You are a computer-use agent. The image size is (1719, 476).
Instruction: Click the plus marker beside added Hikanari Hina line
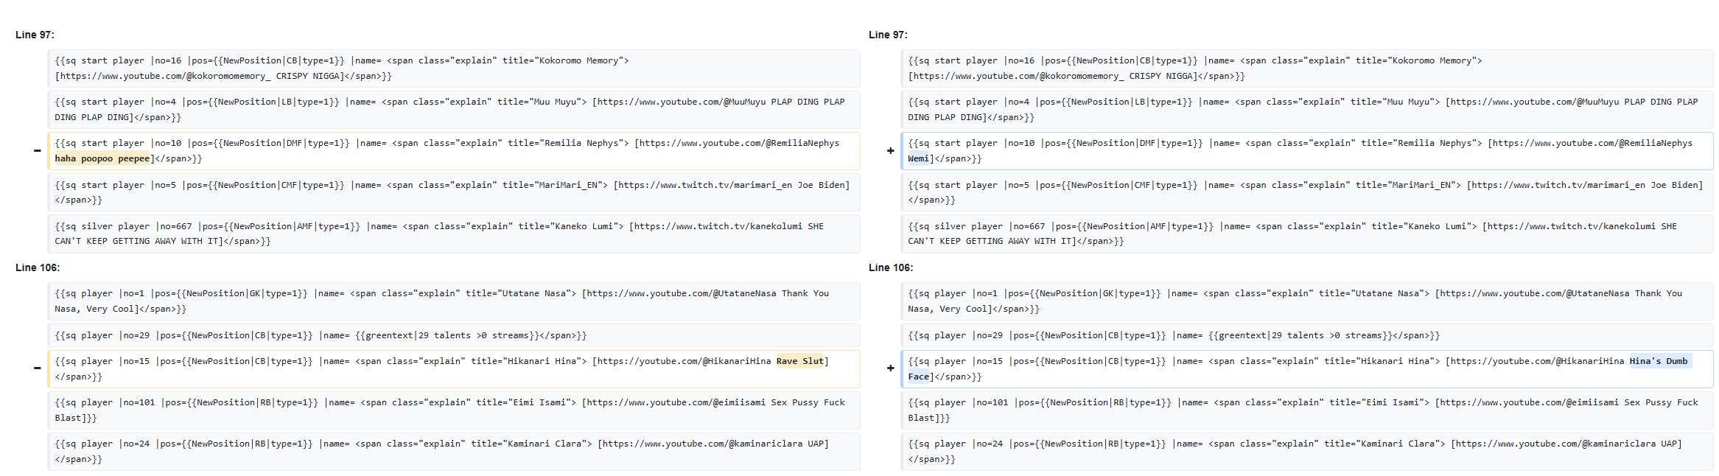pyautogui.click(x=890, y=368)
